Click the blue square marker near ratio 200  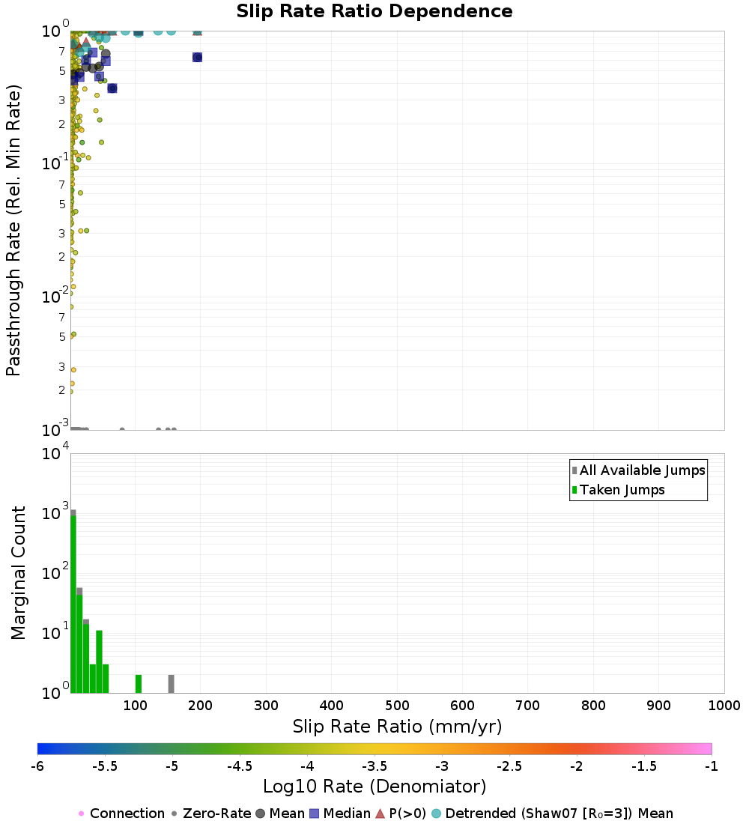(x=197, y=57)
